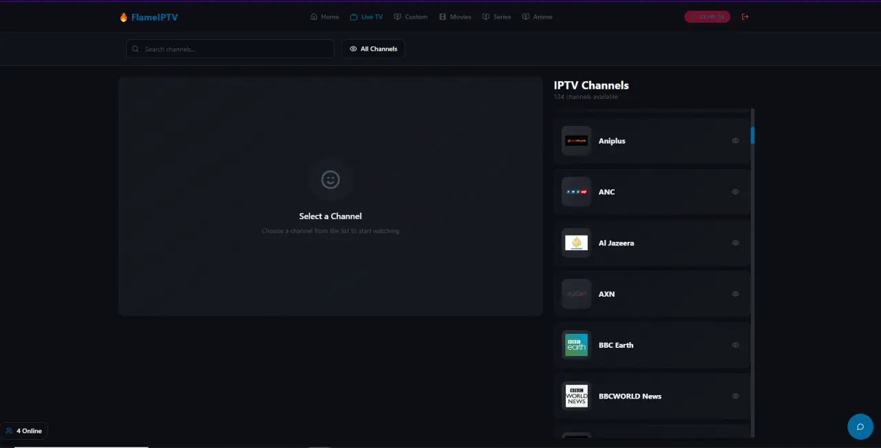Toggle the eye icon for ANC
This screenshot has height=448, width=881.
[735, 192]
